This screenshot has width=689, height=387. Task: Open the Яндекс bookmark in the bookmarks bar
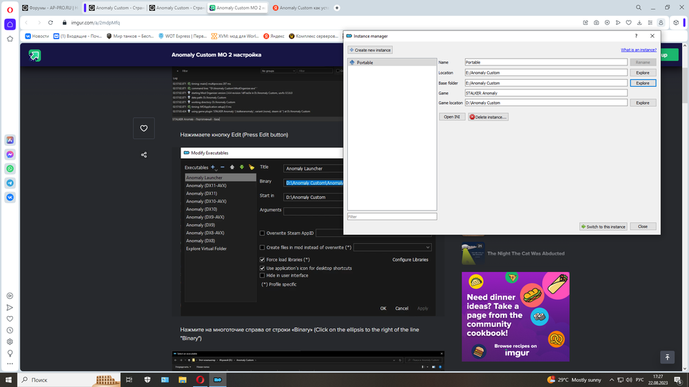273,36
